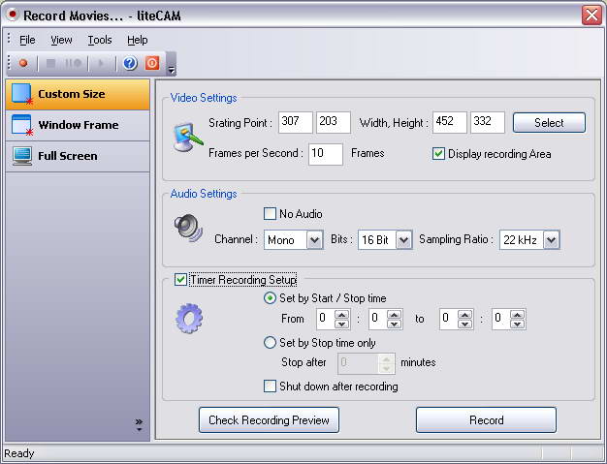Click the starting point Y field 203

(x=333, y=123)
